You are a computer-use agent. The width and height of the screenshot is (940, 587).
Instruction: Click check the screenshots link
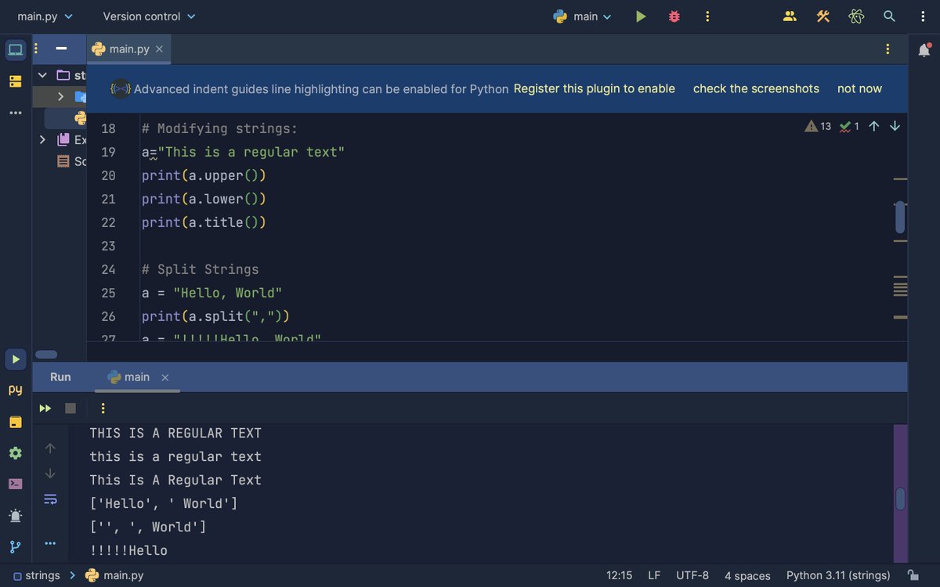point(756,88)
